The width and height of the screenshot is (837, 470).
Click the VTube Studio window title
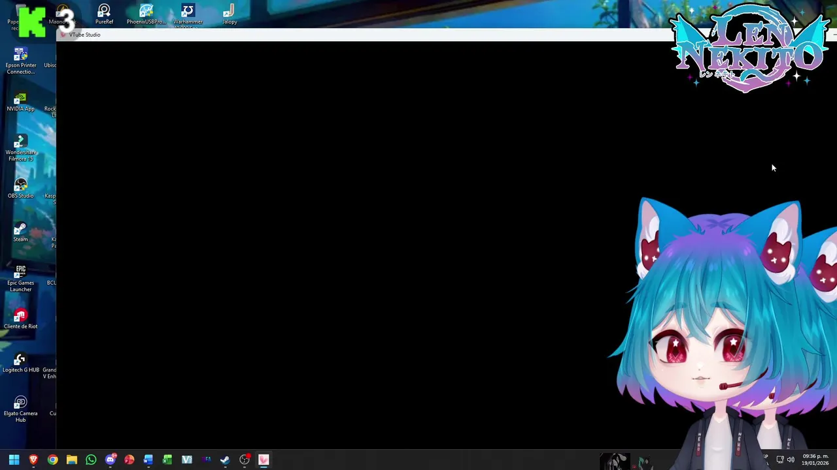point(85,35)
